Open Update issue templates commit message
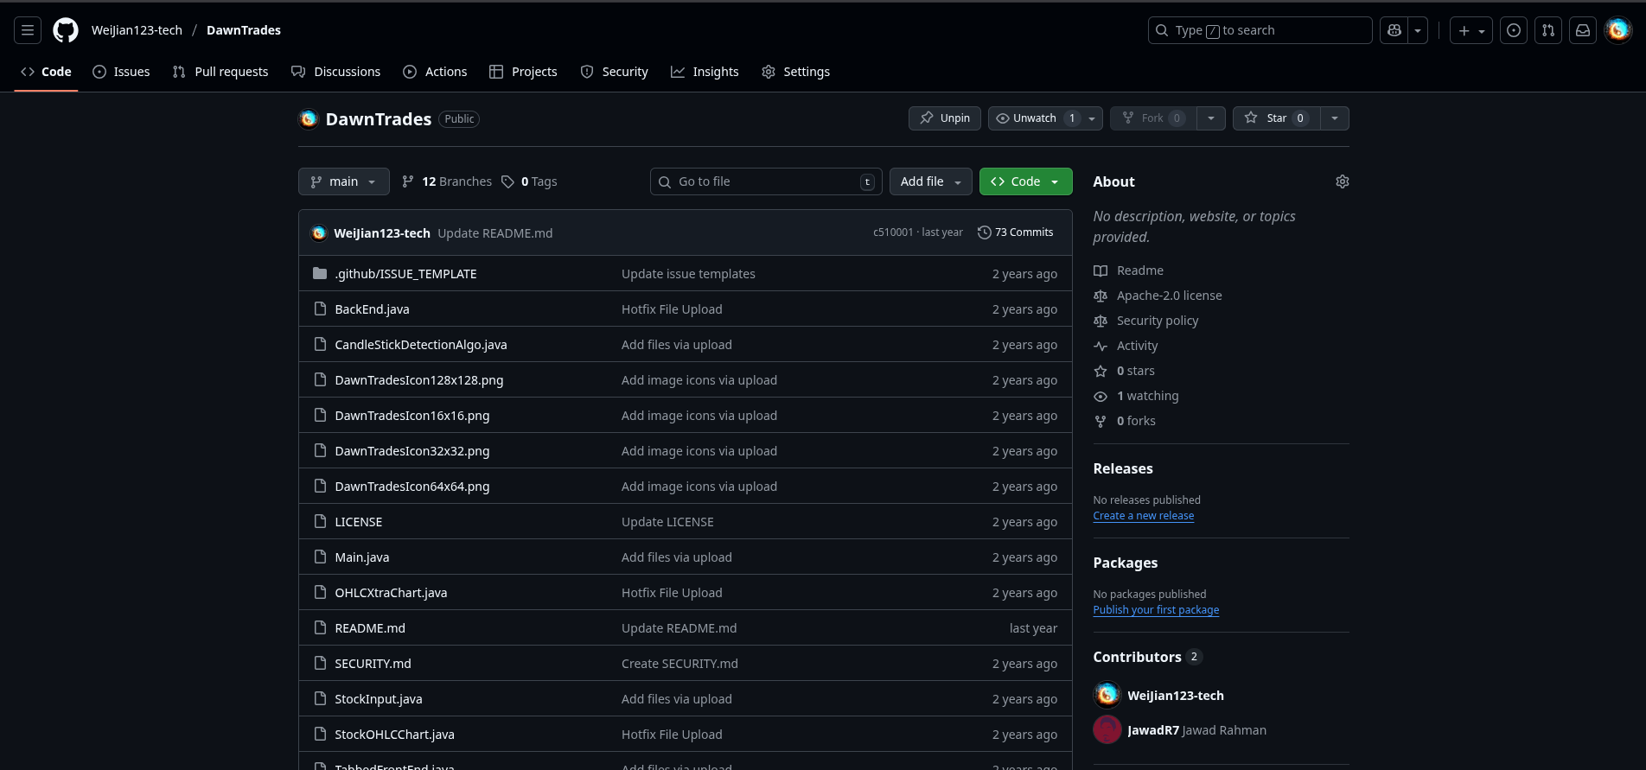Image resolution: width=1646 pixels, height=770 pixels. point(688,274)
